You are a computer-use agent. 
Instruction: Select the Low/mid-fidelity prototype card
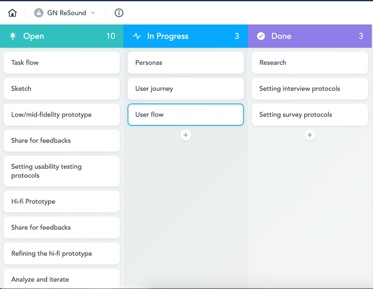pyautogui.click(x=62, y=114)
